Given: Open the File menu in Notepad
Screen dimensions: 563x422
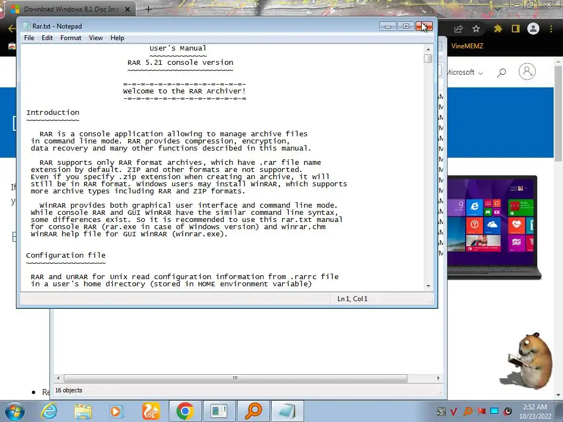Looking at the screenshot, I should tap(29, 38).
